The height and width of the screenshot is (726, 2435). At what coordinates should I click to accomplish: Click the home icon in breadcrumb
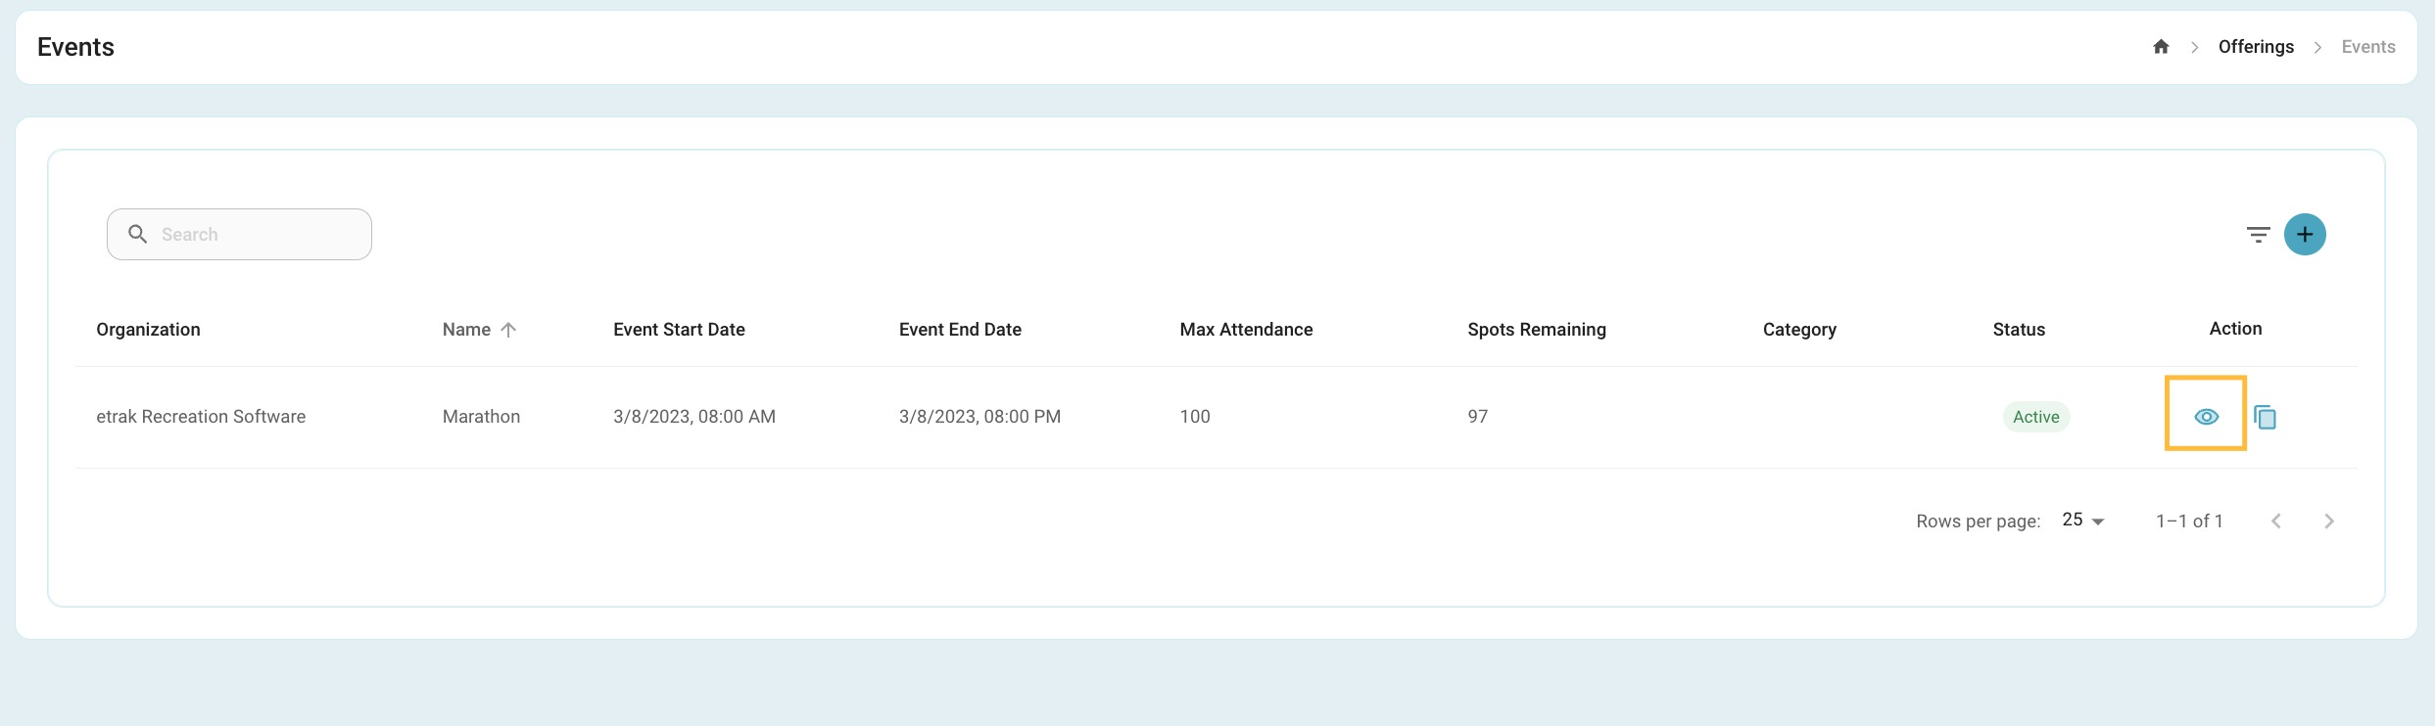point(2161,47)
